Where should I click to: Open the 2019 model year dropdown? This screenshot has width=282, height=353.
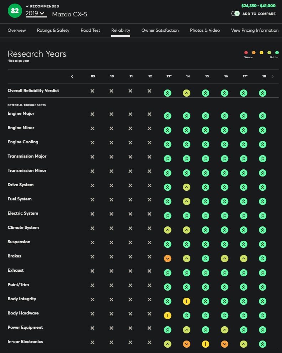click(x=36, y=14)
